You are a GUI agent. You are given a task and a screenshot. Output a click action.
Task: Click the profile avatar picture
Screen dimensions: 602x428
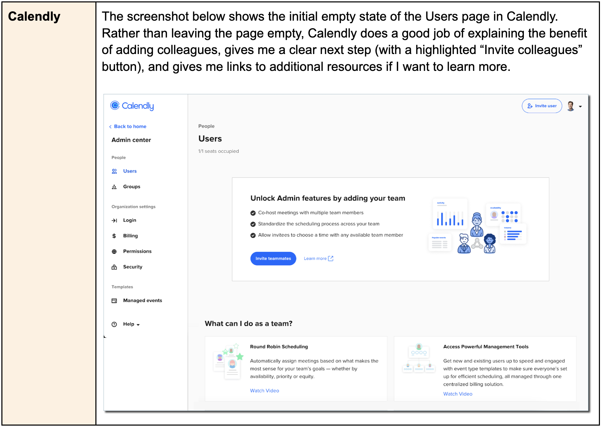(x=571, y=106)
